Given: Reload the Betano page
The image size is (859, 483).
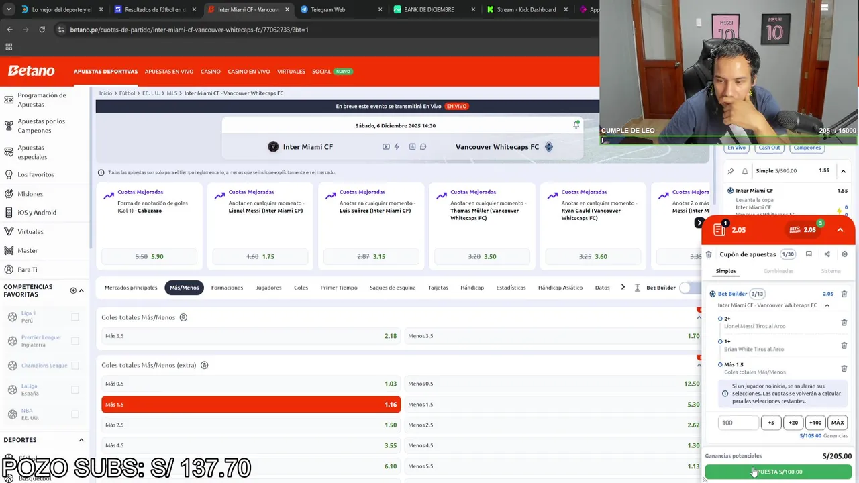Looking at the screenshot, I should pos(42,30).
